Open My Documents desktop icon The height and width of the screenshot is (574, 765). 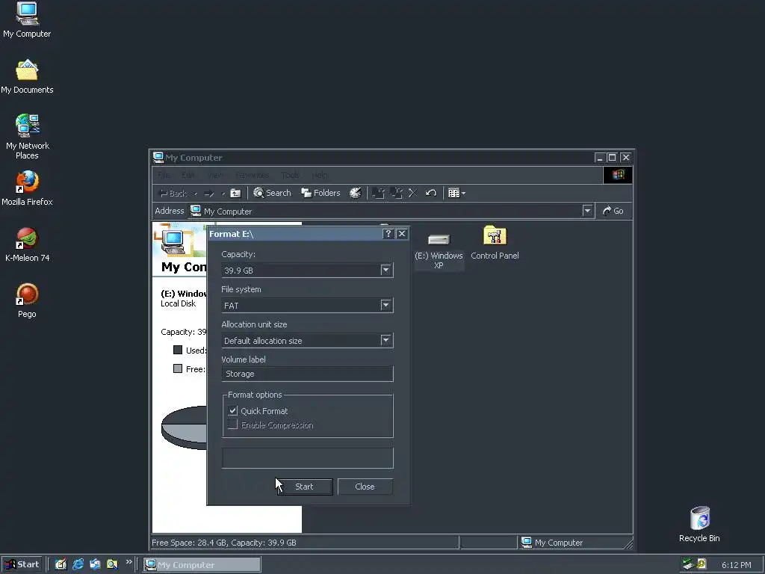pyautogui.click(x=27, y=77)
